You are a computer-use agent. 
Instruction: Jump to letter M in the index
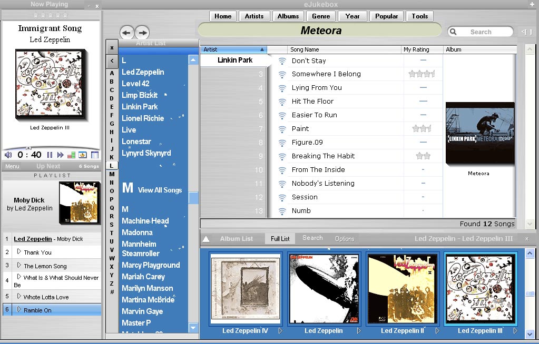pyautogui.click(x=112, y=174)
